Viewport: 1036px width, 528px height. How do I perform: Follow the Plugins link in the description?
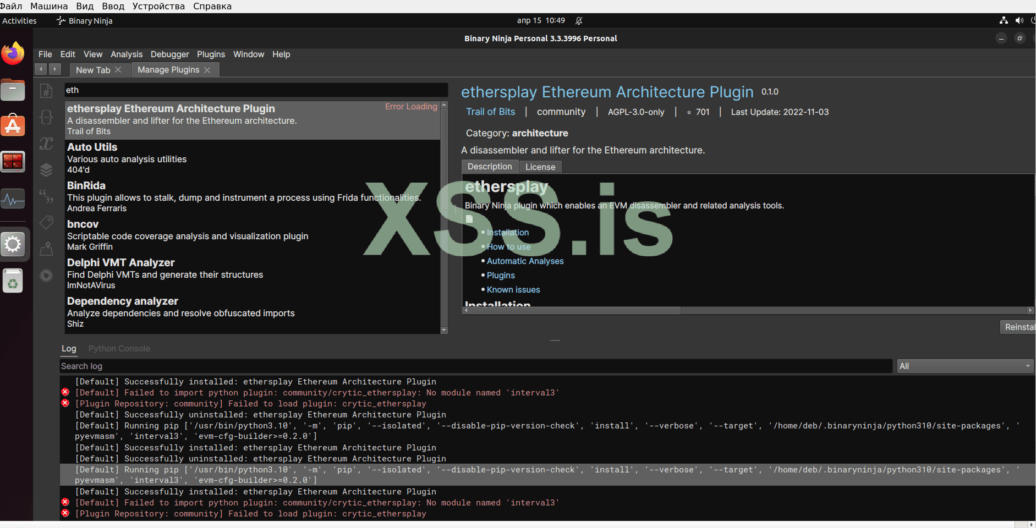point(501,276)
